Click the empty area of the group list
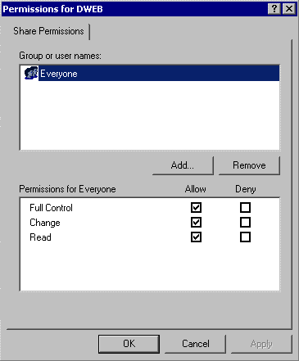Screen dimensions: 299x361 tap(150, 115)
